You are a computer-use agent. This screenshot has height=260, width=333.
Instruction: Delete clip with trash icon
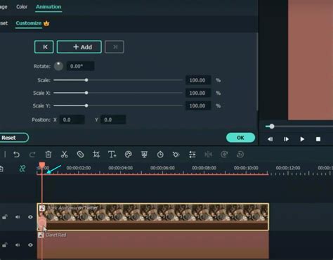48,155
